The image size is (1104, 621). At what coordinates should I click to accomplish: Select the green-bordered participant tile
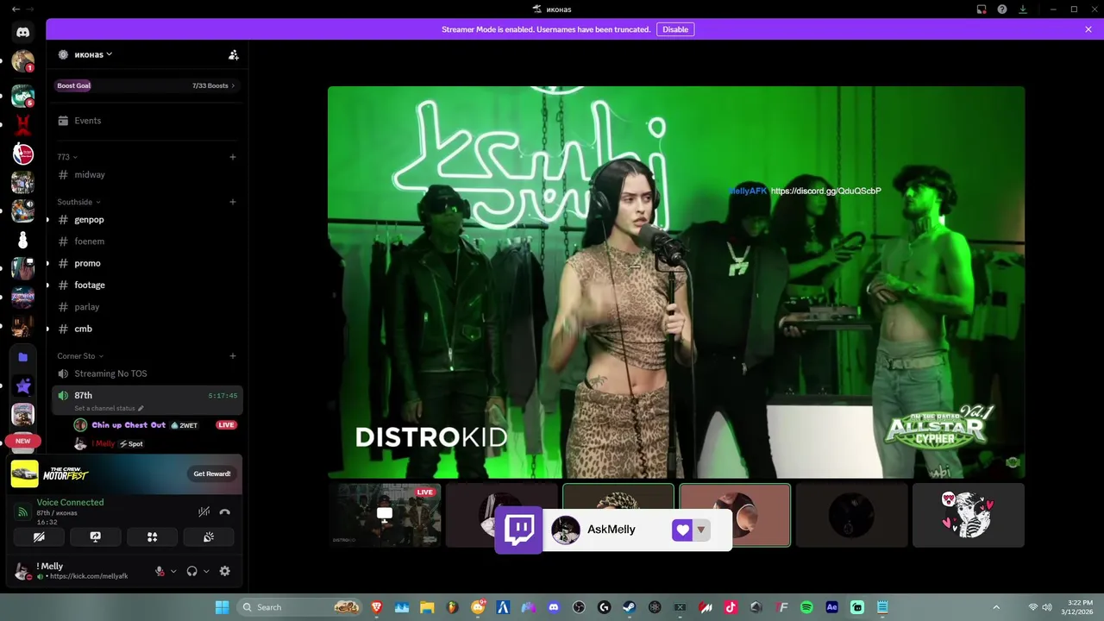[x=618, y=515]
